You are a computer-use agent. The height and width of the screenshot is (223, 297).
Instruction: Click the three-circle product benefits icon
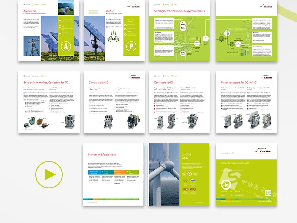point(112,39)
